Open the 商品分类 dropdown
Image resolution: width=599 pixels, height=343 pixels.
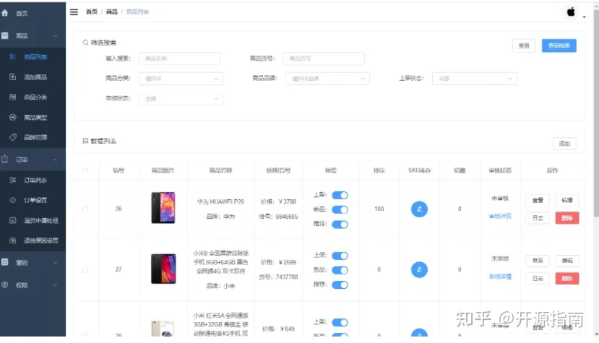(181, 79)
